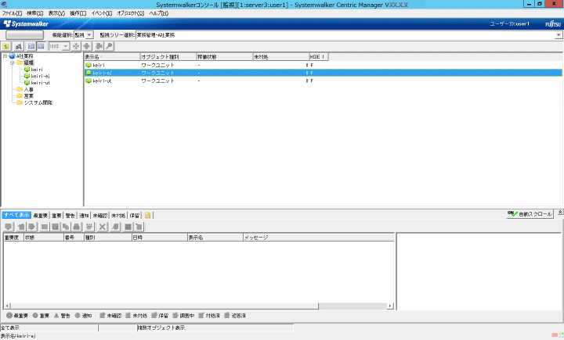Collapse the A社業務 root tree node
The image size is (564, 340).
(x=5, y=56)
